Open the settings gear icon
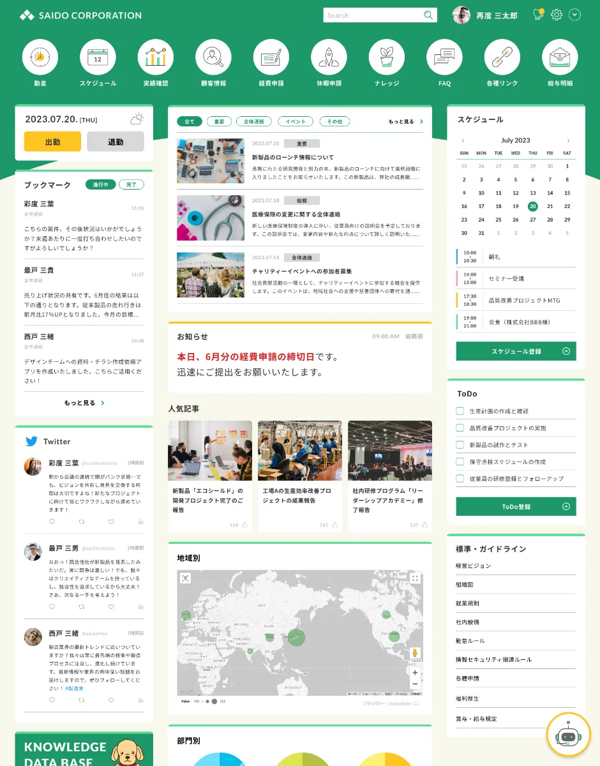Image resolution: width=600 pixels, height=766 pixels. 557,15
